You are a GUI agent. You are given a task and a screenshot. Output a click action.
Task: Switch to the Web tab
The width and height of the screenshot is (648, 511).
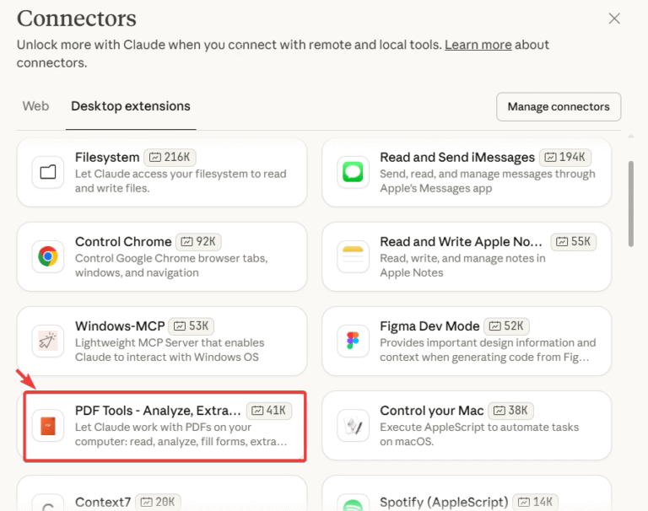coord(35,106)
